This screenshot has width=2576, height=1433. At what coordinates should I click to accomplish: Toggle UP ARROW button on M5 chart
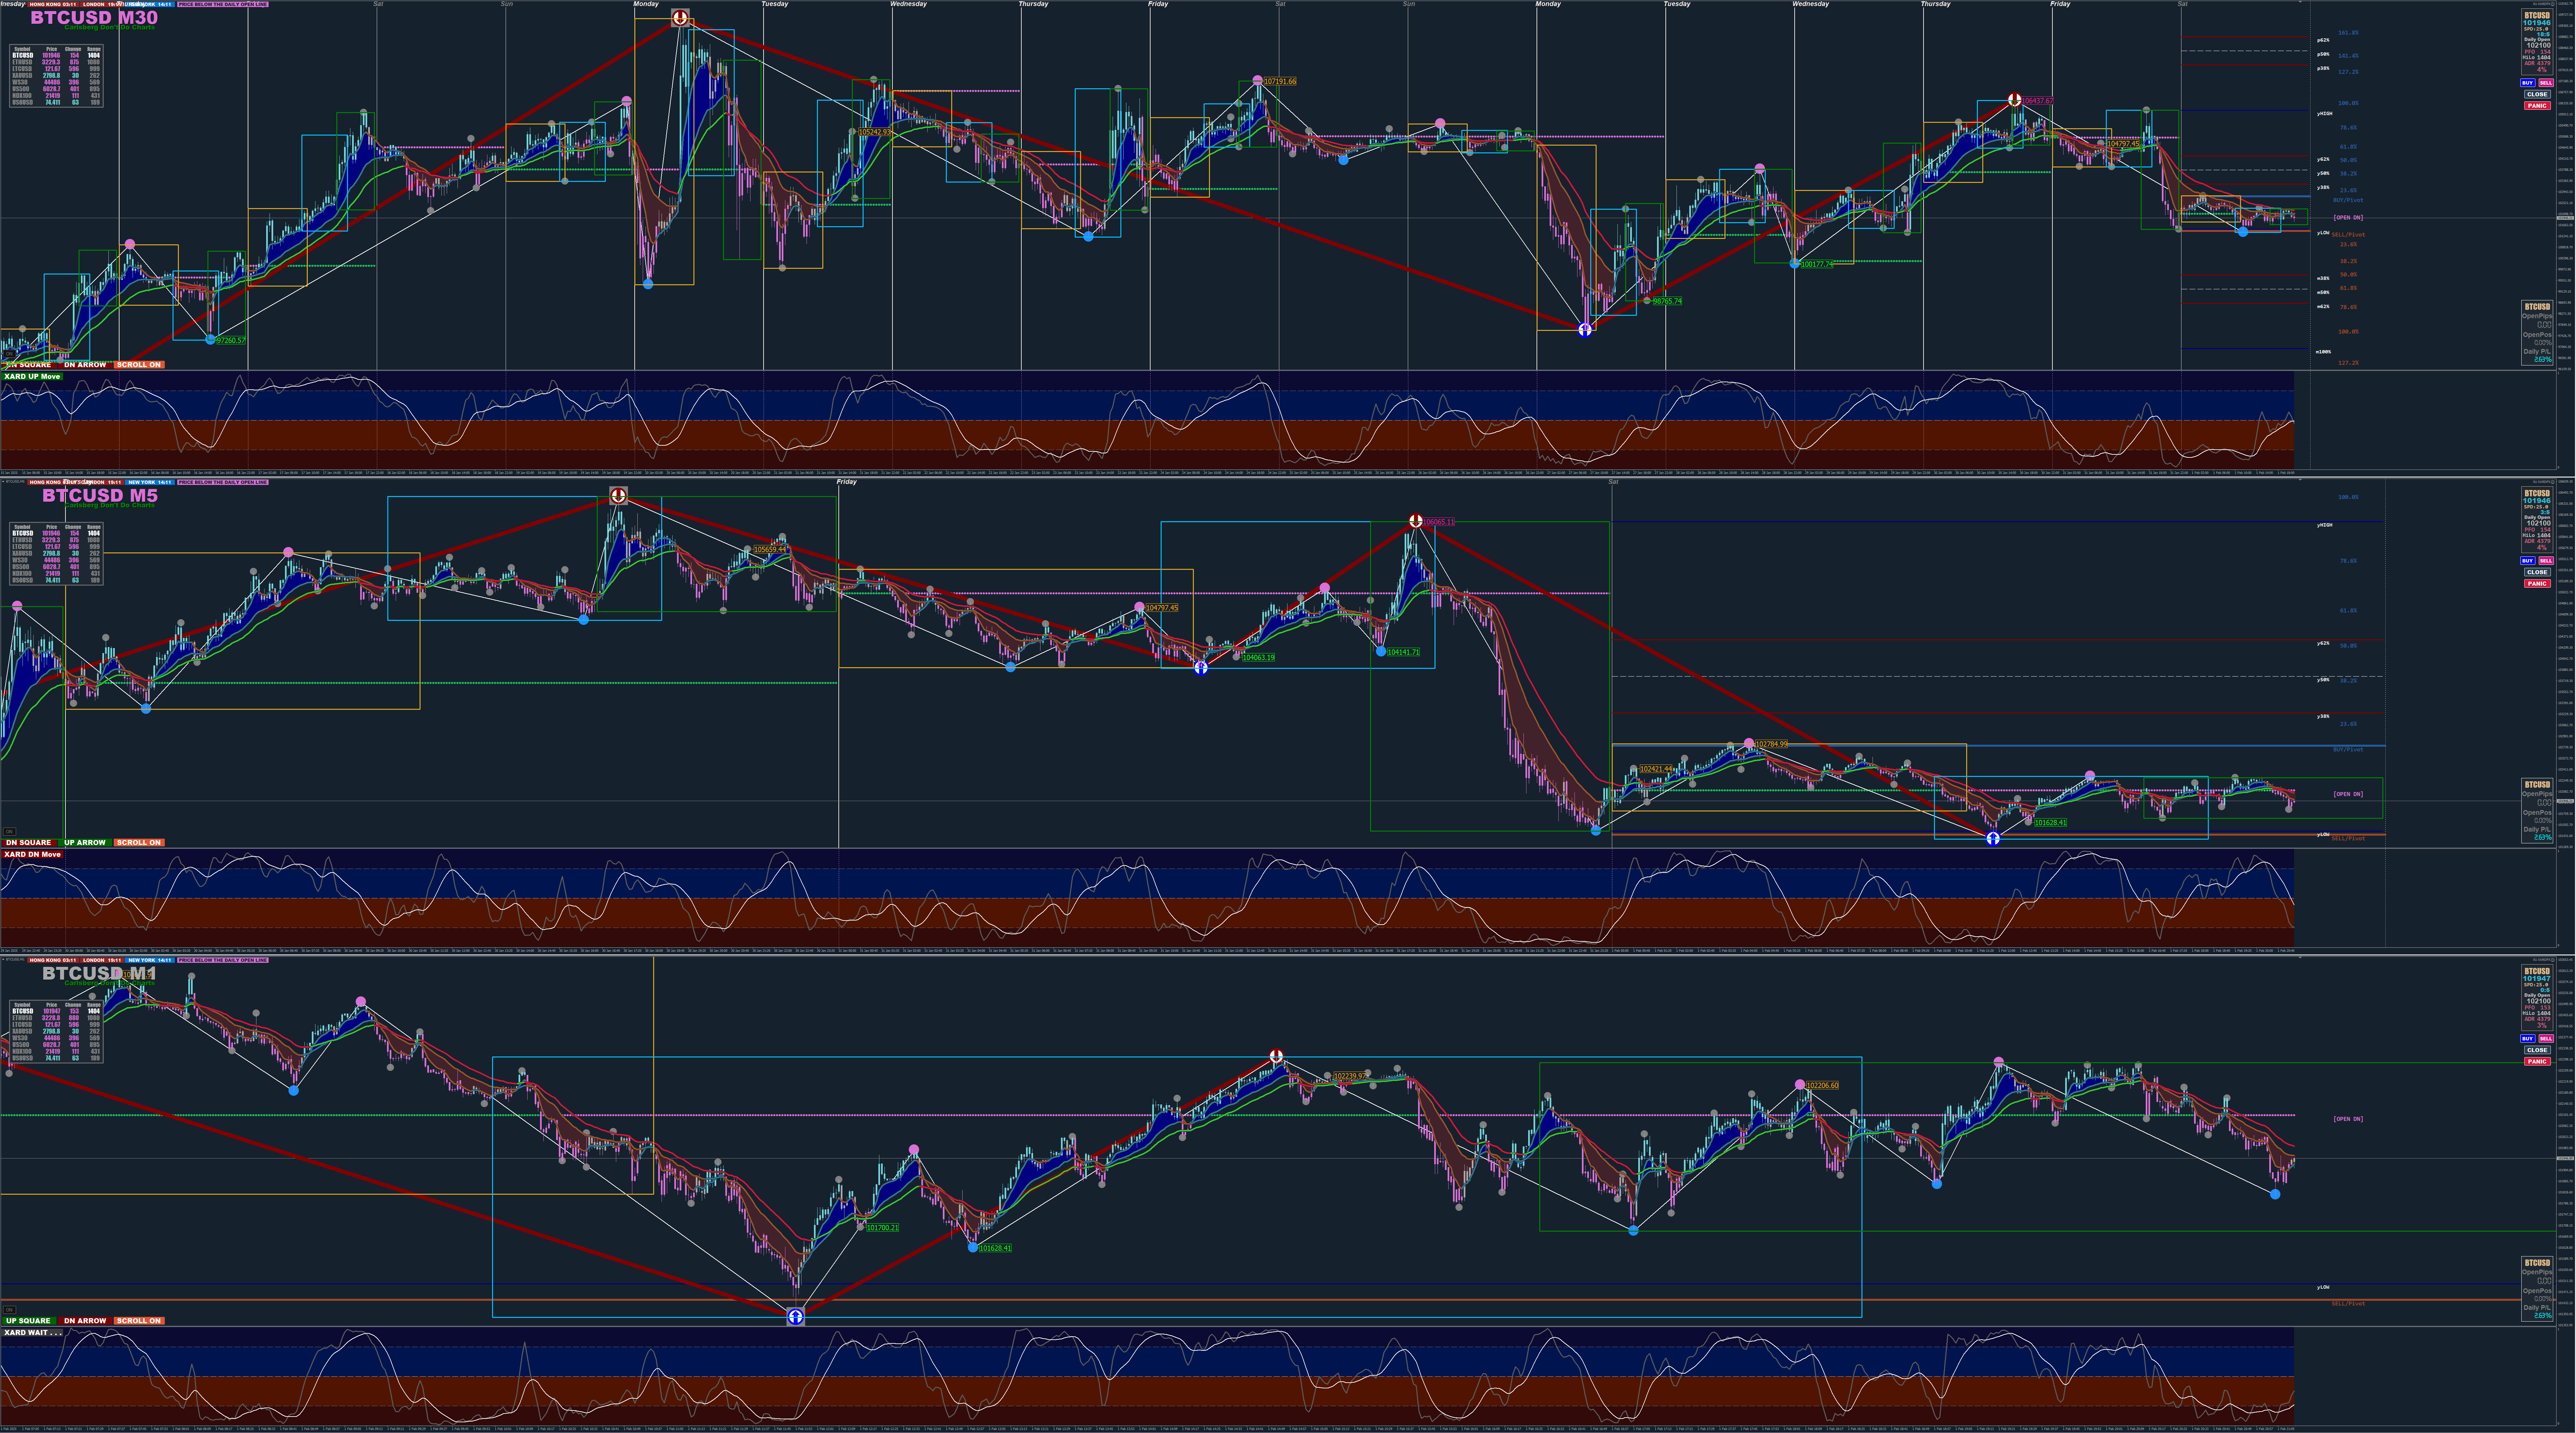[x=85, y=843]
